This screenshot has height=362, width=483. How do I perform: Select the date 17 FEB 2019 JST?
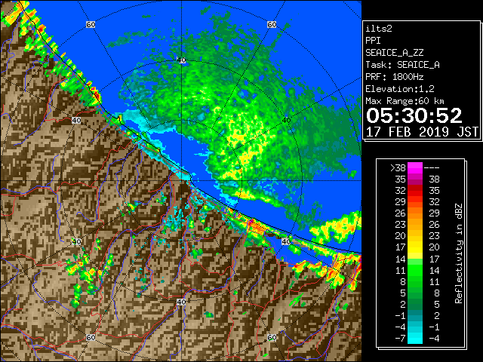pyautogui.click(x=422, y=132)
